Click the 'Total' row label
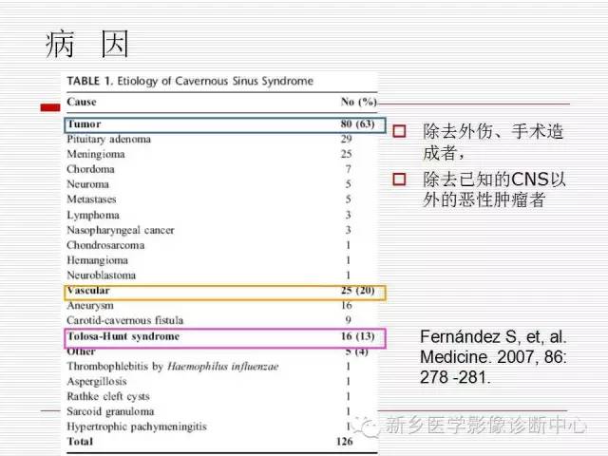608x456 pixels. (80, 442)
